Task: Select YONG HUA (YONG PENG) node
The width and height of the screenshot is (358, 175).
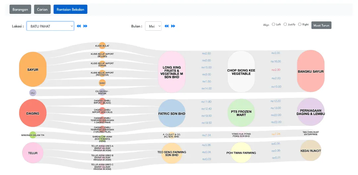Action: pyautogui.click(x=241, y=135)
